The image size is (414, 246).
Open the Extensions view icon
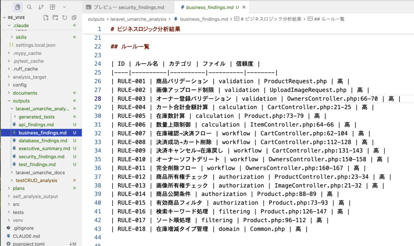[53, 7]
